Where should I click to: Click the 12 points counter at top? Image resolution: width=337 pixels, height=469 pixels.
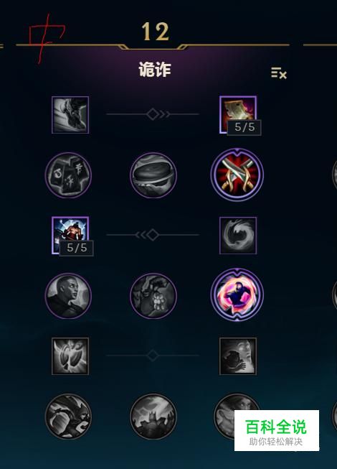click(155, 32)
